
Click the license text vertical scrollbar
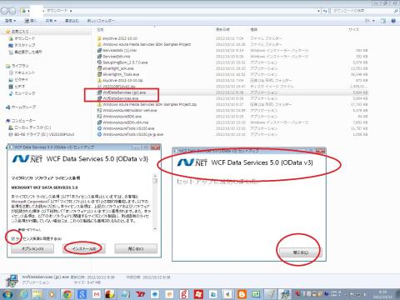155,202
